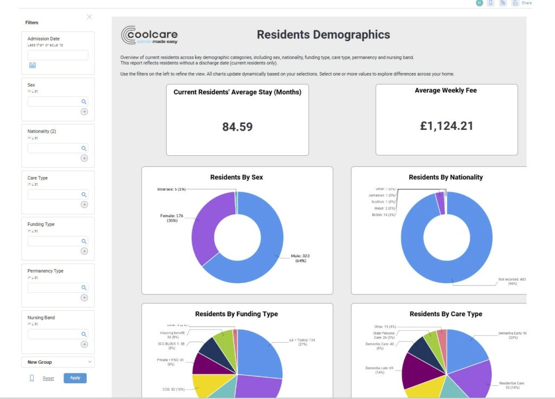Add a value to Care Type filter
Image resolution: width=555 pixels, height=399 pixels.
(84, 205)
